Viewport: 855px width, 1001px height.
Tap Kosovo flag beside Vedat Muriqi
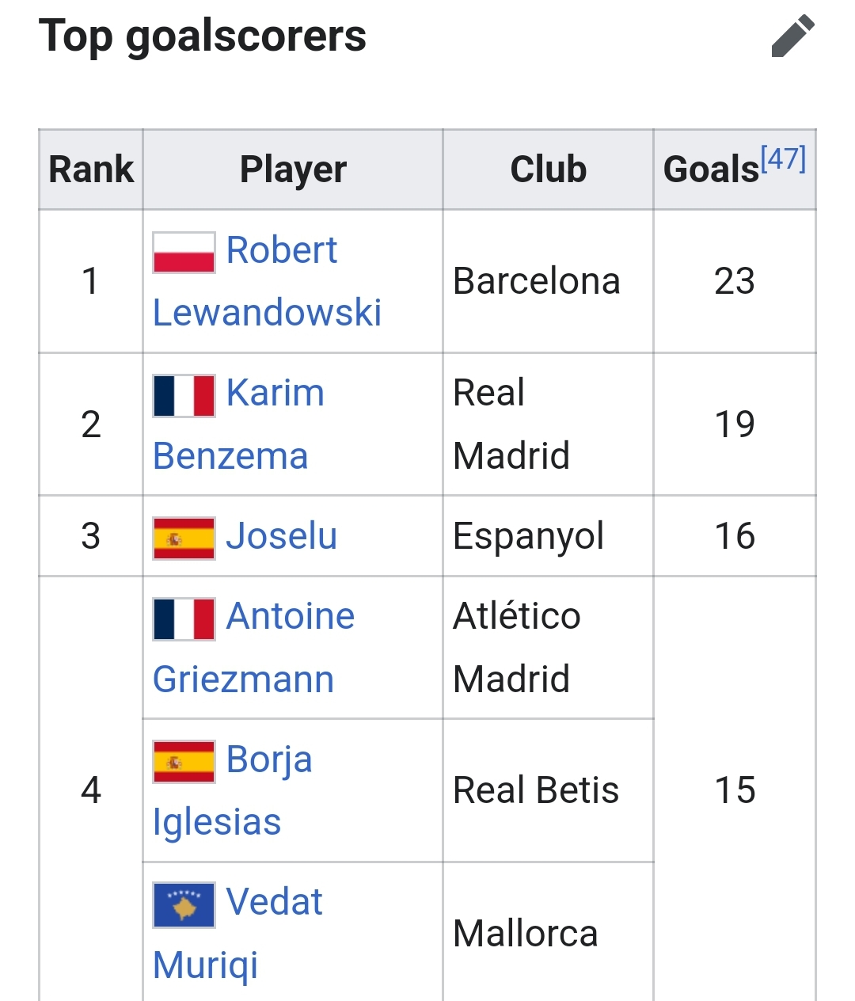tap(184, 904)
